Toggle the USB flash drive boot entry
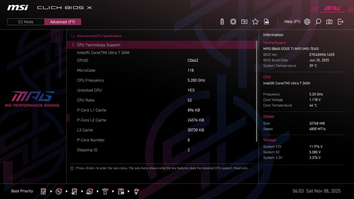The height and width of the screenshot is (199, 354). [105, 191]
